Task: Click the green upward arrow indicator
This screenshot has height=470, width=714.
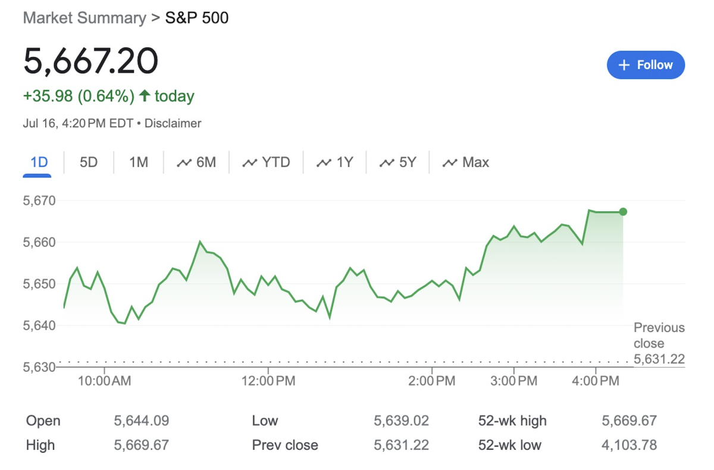Action: (145, 96)
